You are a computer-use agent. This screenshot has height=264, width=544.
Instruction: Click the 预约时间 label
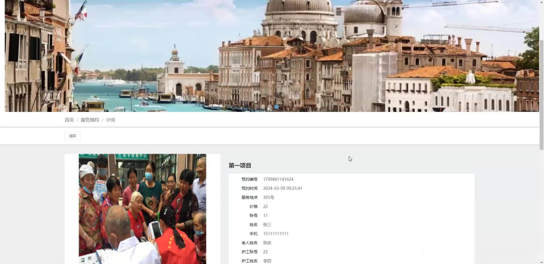click(250, 188)
